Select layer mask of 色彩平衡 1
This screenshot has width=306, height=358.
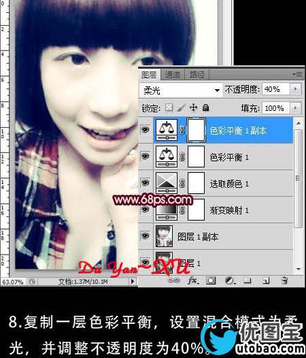[x=197, y=157]
